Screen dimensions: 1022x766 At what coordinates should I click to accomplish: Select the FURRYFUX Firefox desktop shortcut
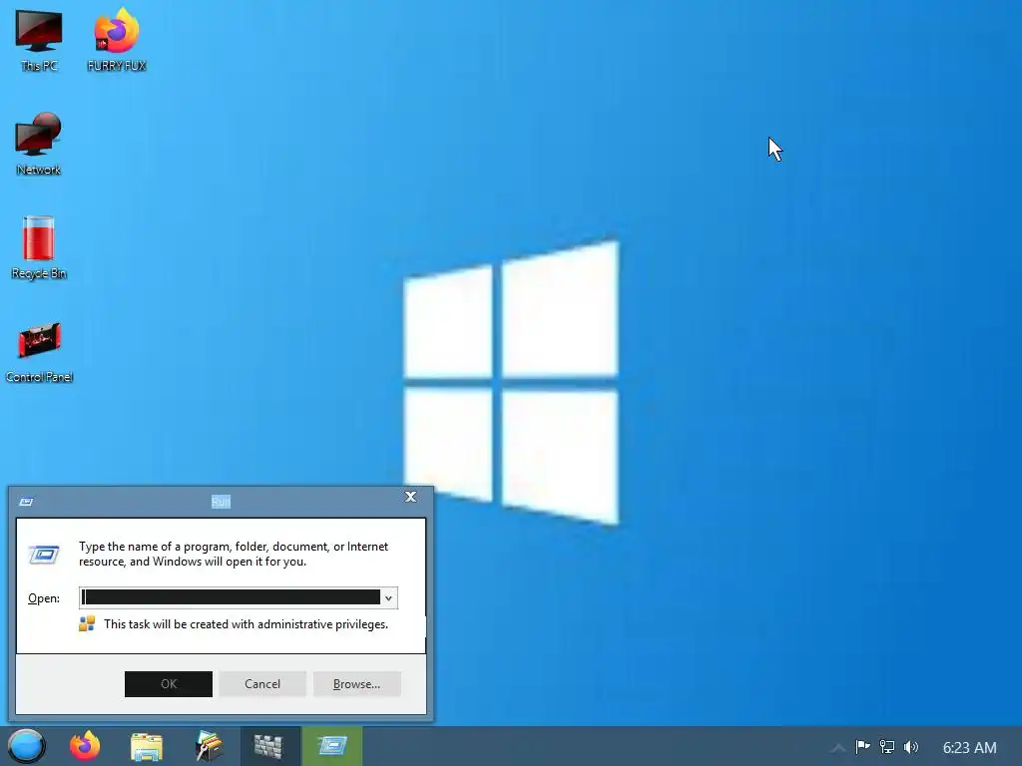pyautogui.click(x=116, y=39)
